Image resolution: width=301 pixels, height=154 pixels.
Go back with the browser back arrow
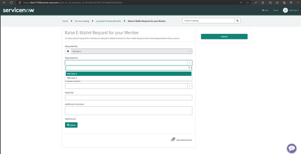click(x=5, y=2)
